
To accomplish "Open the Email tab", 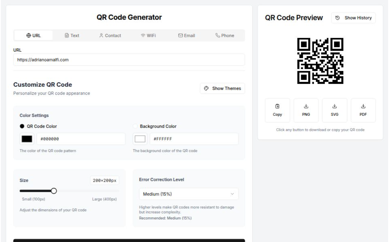I will [x=187, y=35].
